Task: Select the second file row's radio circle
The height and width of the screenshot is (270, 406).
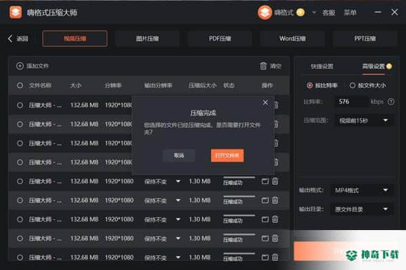Action: (x=20, y=125)
